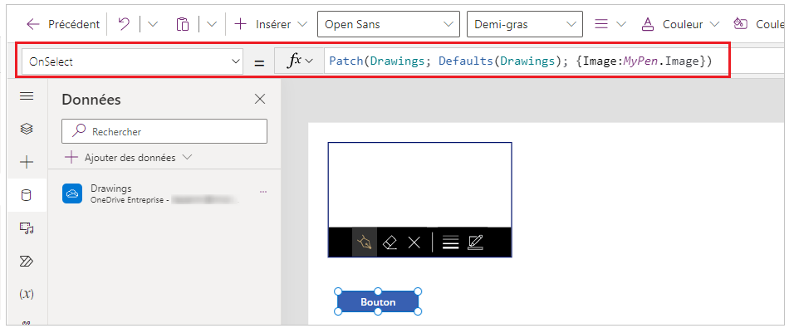This screenshot has width=794, height=333.
Task: Click the Précédent back label
Action: point(74,24)
